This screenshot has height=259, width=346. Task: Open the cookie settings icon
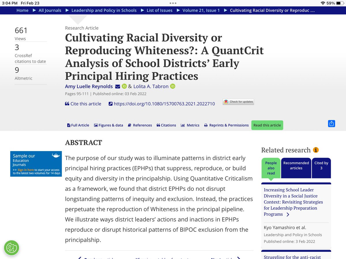click(x=12, y=248)
